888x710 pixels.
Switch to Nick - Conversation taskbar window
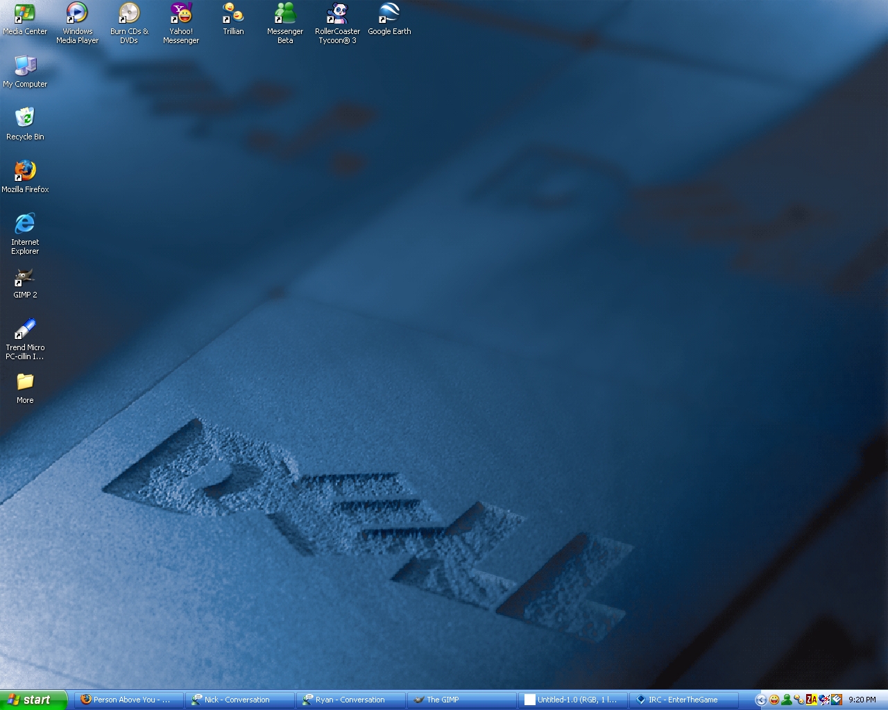coord(239,700)
